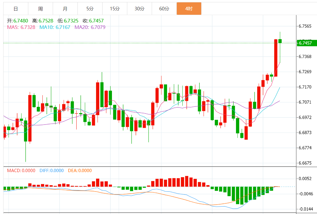Open the 60分 timeframe tab
This screenshot has width=317, height=214.
click(x=164, y=9)
